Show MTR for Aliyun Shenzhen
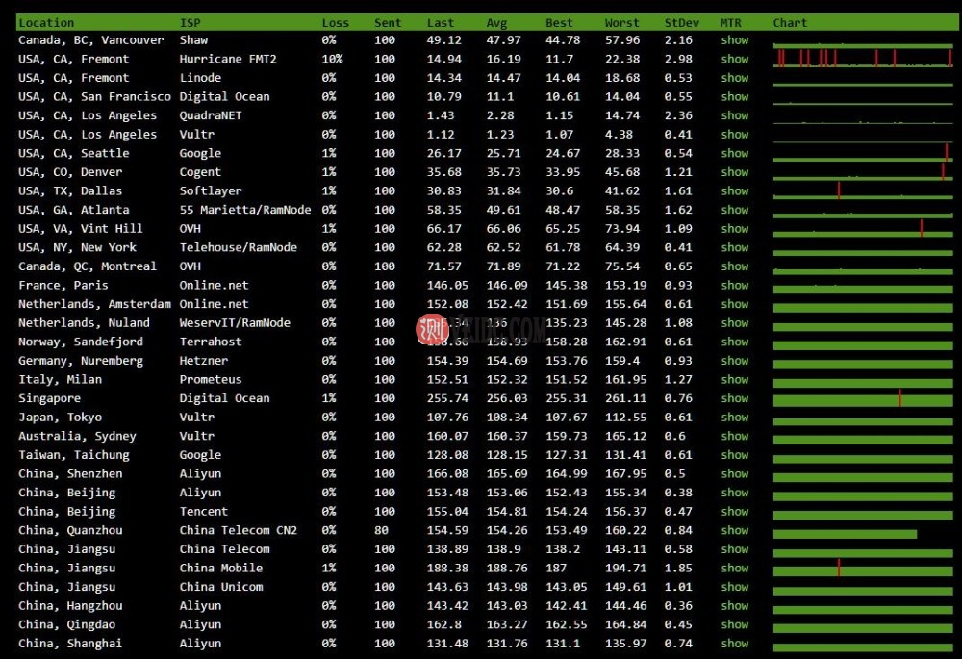 [x=734, y=473]
